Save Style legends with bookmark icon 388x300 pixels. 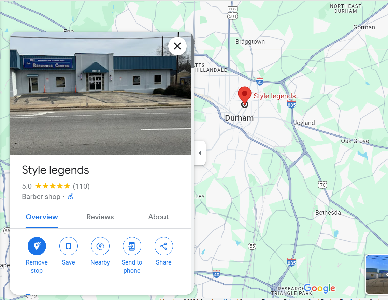[68, 246]
